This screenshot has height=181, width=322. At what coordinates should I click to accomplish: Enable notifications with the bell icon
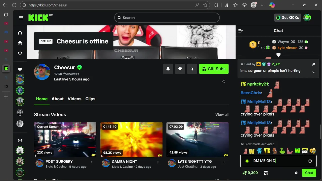pyautogui.click(x=168, y=69)
